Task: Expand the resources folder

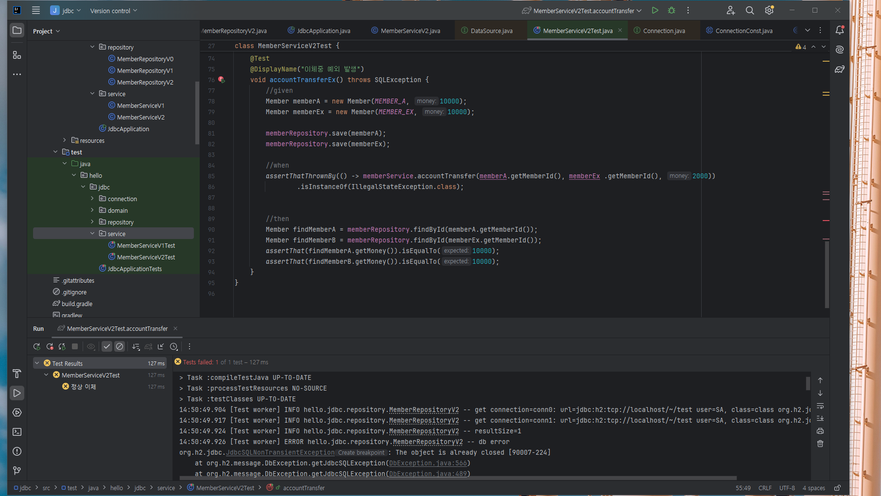Action: pos(65,140)
